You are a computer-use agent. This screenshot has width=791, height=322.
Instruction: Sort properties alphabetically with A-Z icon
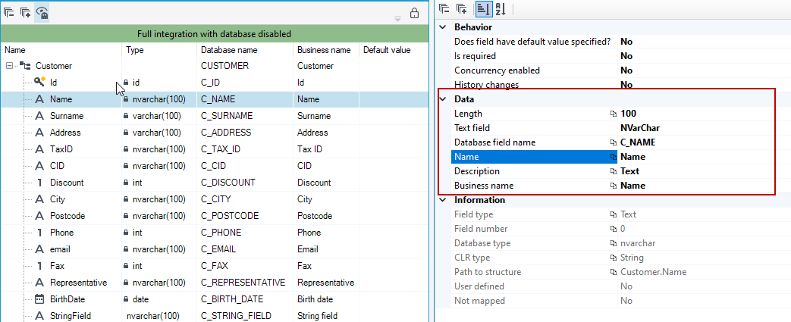(500, 9)
